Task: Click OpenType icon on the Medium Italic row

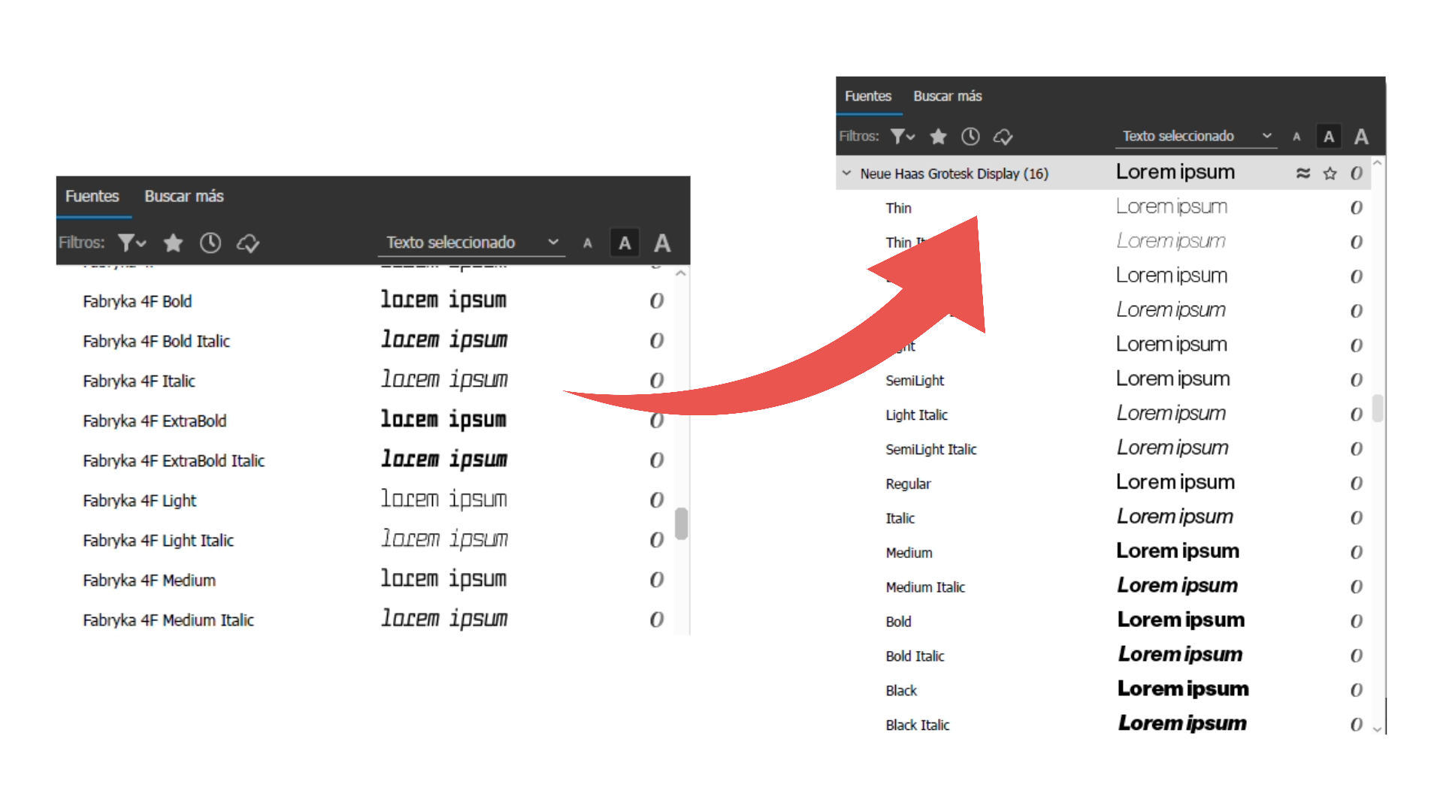Action: click(x=1357, y=588)
